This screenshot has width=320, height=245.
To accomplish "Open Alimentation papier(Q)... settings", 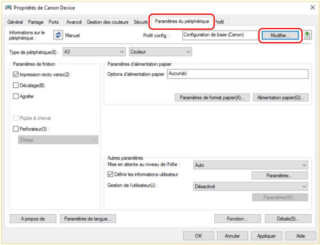I will [280, 98].
